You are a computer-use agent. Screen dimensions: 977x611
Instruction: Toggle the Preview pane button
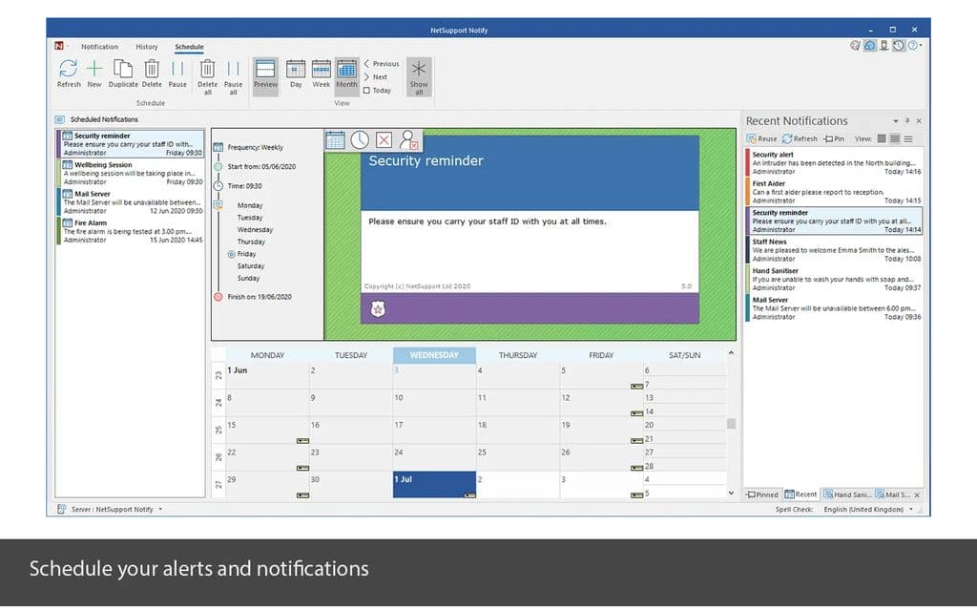click(x=265, y=76)
